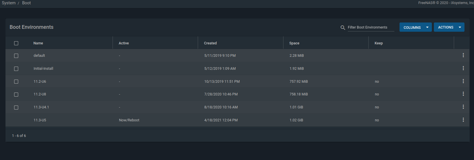Focus the Filter Boot Environments field
This screenshot has width=474, height=160.
coord(371,27)
